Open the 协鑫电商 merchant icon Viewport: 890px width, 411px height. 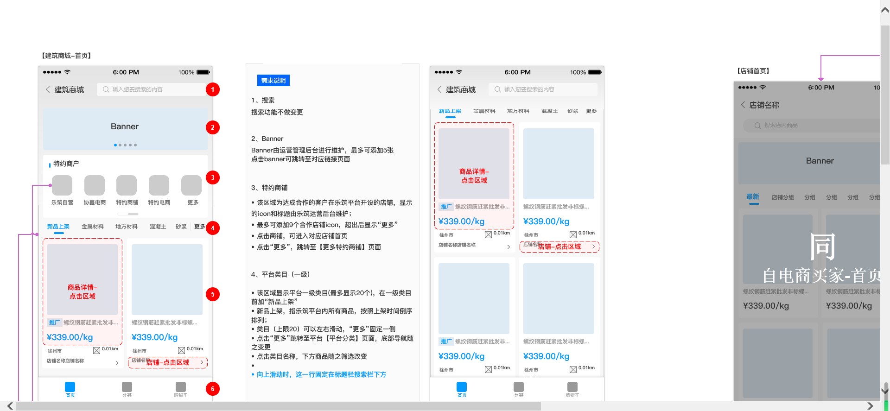(95, 185)
